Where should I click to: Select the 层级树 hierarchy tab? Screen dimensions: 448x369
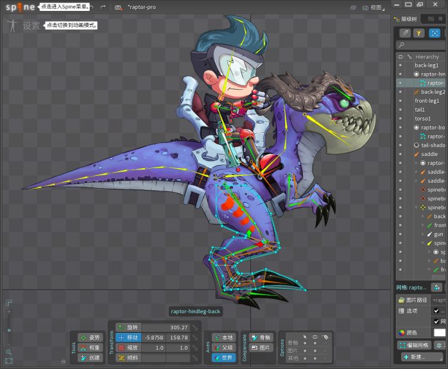tap(406, 19)
